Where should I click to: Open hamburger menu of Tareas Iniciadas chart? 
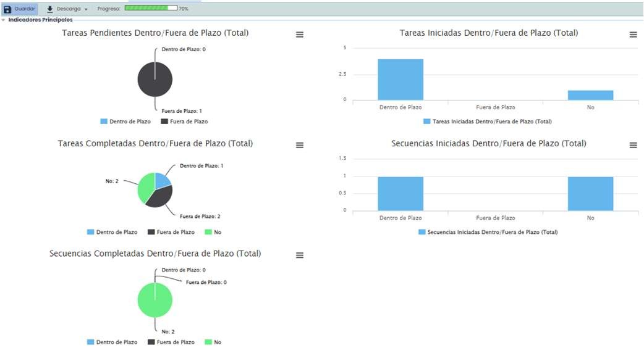coord(633,35)
